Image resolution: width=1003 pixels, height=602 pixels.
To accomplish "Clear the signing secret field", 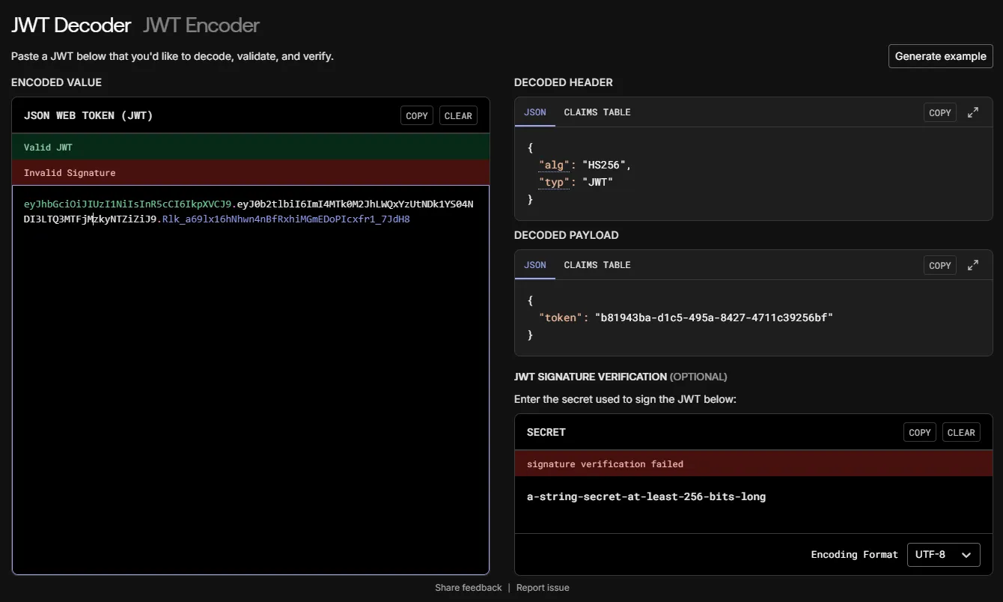I will pos(961,432).
